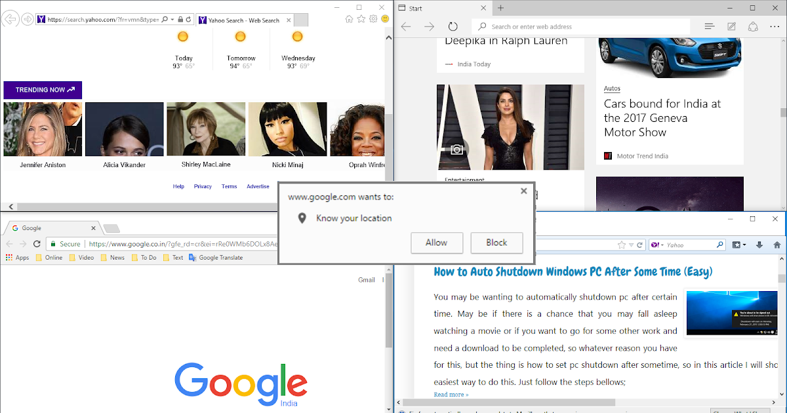This screenshot has width=787, height=413.
Task: Click Allow on the Google location prompt
Action: tap(437, 243)
